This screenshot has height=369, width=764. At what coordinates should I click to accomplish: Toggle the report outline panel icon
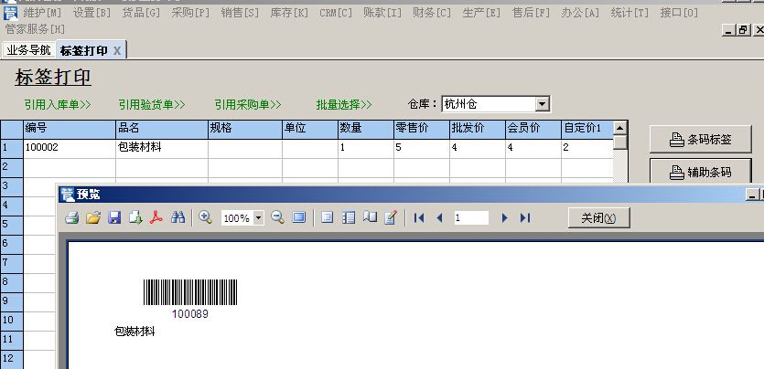(328, 217)
